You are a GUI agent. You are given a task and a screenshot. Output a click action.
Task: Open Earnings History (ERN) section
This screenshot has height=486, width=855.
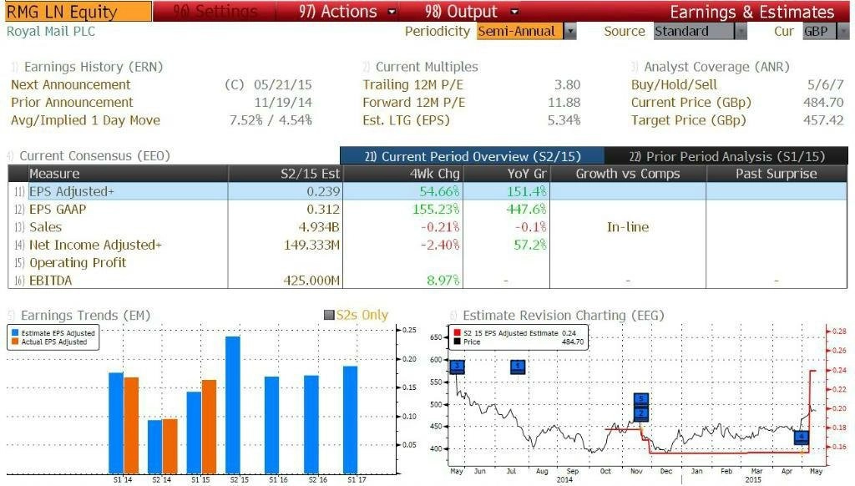tap(94, 67)
